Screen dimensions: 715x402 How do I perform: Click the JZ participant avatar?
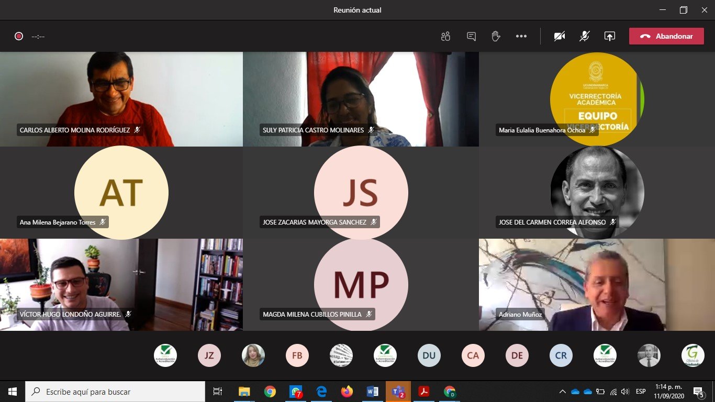209,355
